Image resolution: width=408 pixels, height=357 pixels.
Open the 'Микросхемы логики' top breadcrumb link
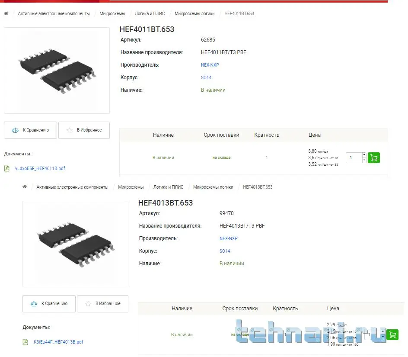pyautogui.click(x=194, y=13)
